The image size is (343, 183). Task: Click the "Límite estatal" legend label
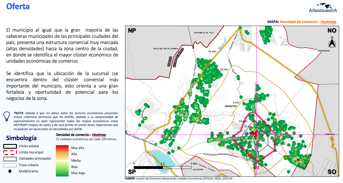click(x=29, y=146)
